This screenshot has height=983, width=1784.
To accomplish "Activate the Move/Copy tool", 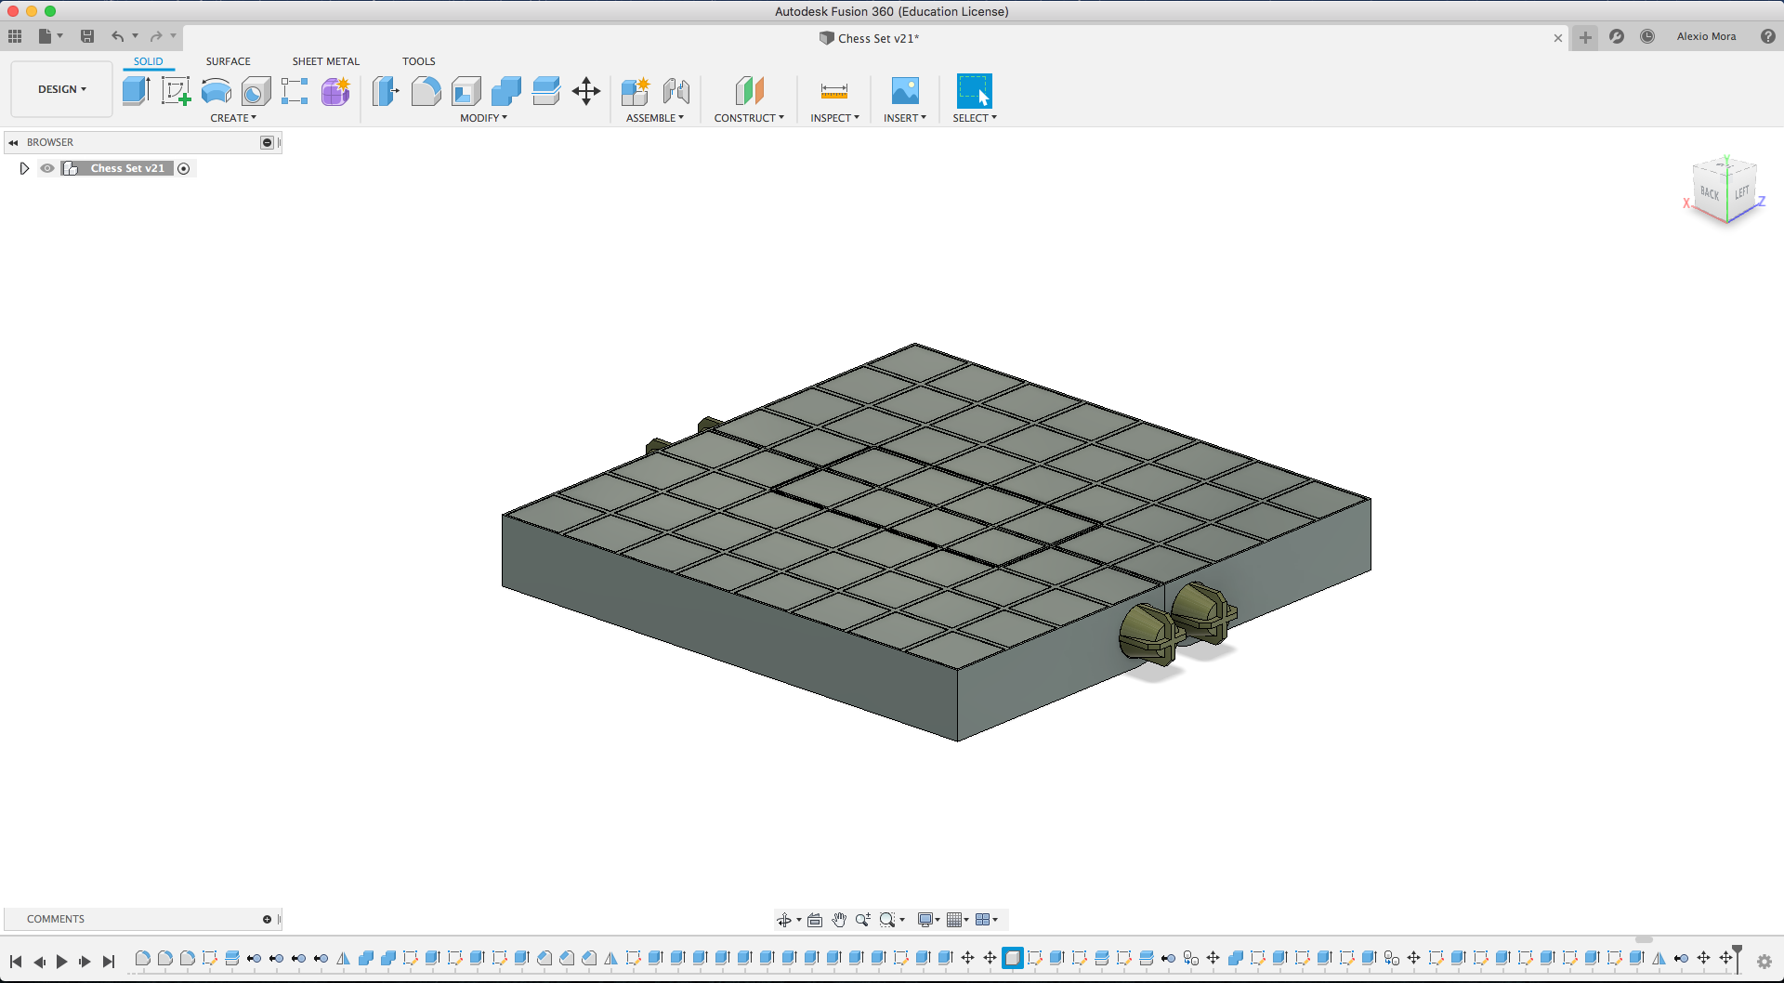I will point(586,91).
